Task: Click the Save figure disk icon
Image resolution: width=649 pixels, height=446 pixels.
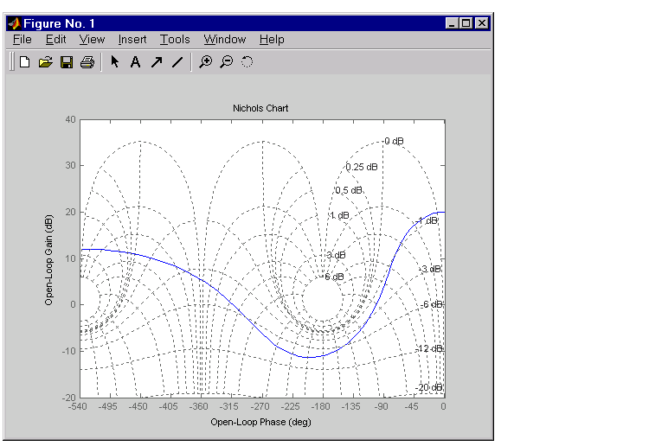Action: coord(67,62)
